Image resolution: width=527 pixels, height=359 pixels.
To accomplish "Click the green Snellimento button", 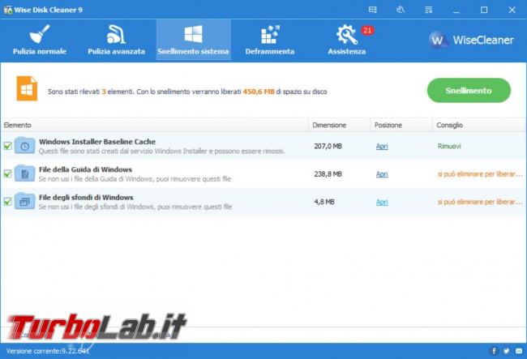I will coord(469,90).
